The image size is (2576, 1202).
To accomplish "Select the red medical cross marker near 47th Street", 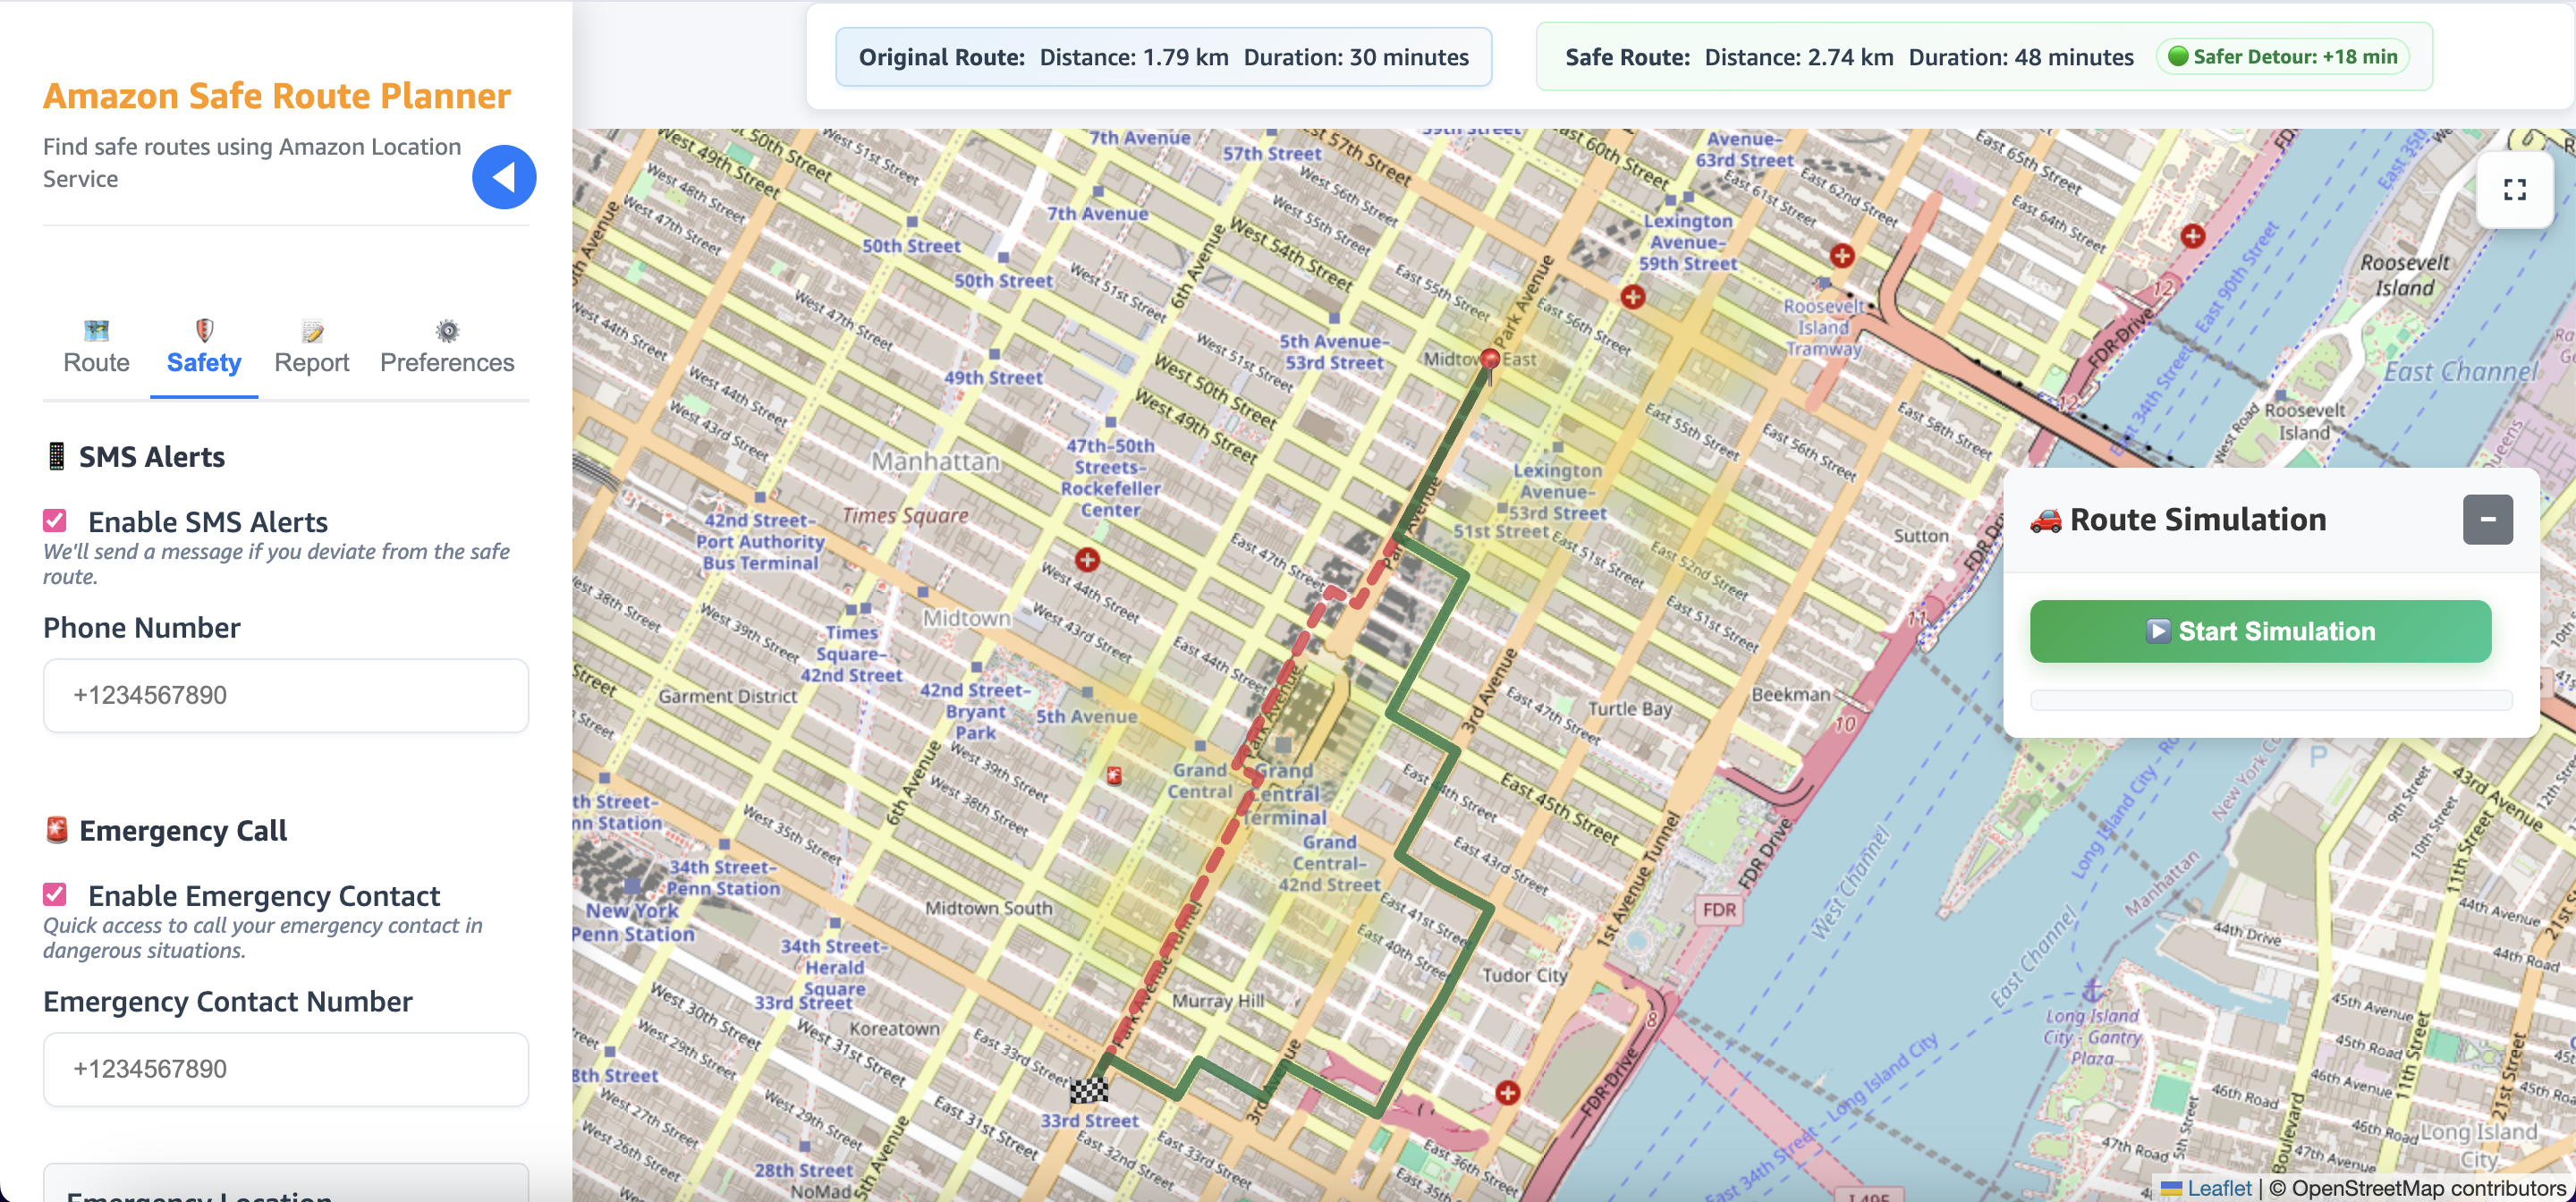I will tap(1087, 560).
